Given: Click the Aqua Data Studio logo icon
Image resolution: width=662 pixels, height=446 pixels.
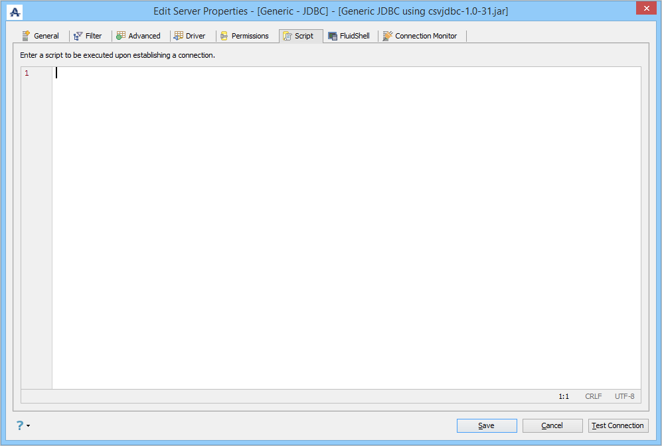Looking at the screenshot, I should 15,12.
